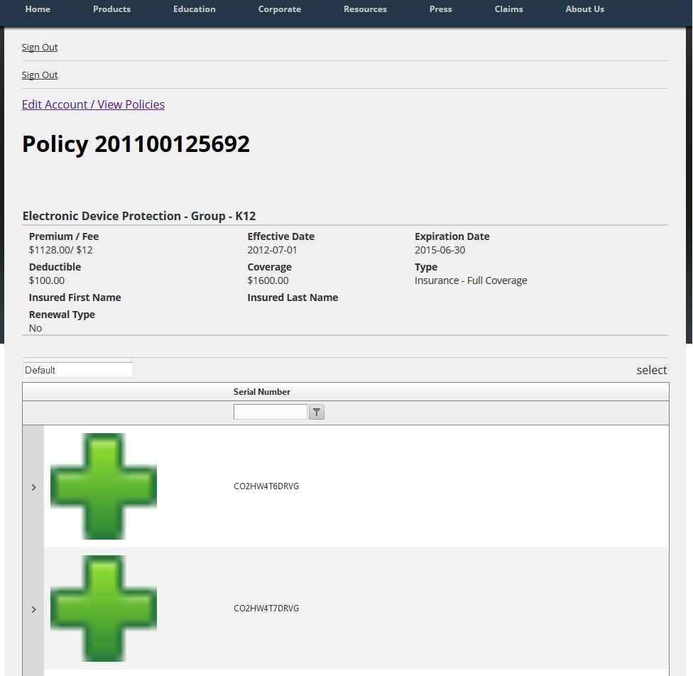Open Edit Account / View Policies link

coord(93,104)
